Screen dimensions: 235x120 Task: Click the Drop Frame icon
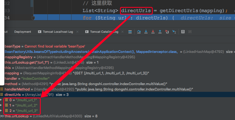tap(167, 32)
